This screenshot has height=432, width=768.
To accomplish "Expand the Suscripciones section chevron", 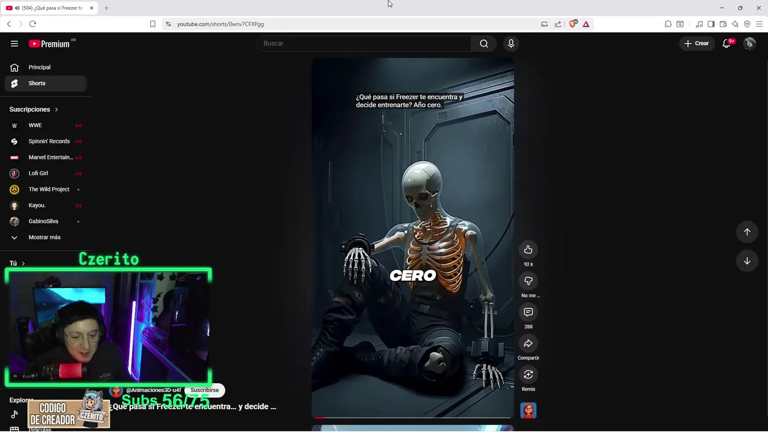I will click(x=56, y=109).
